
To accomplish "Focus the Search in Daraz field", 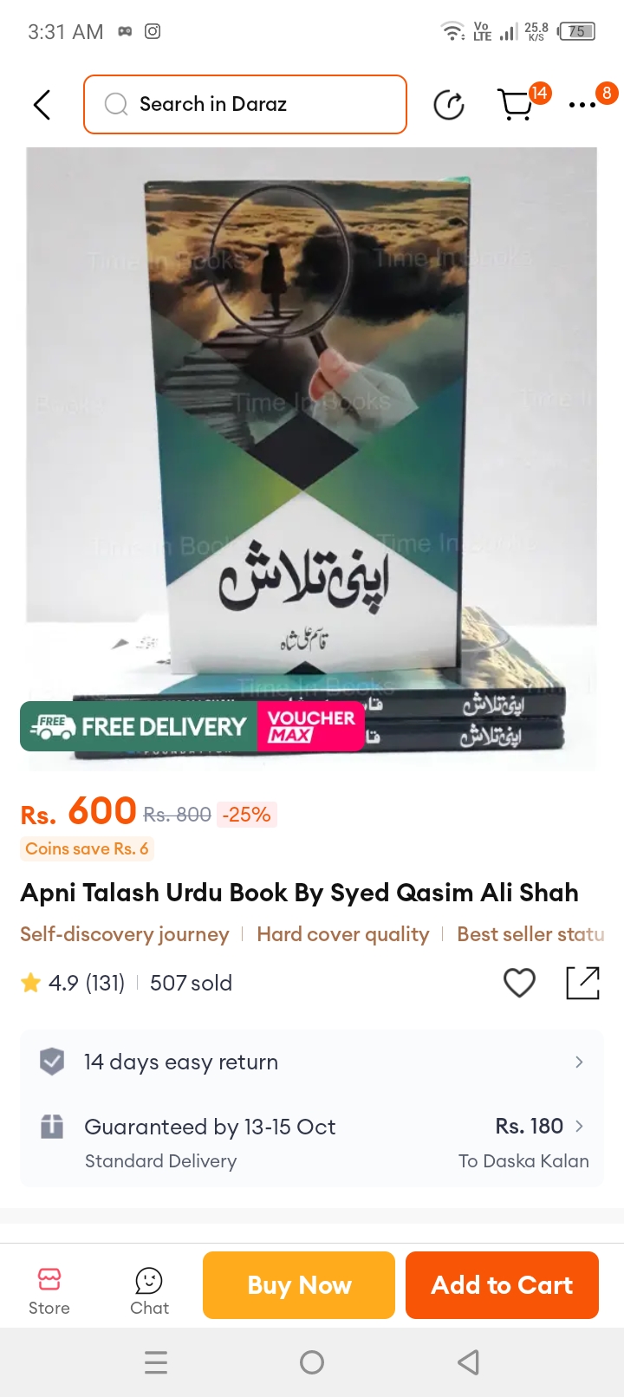I will (245, 105).
